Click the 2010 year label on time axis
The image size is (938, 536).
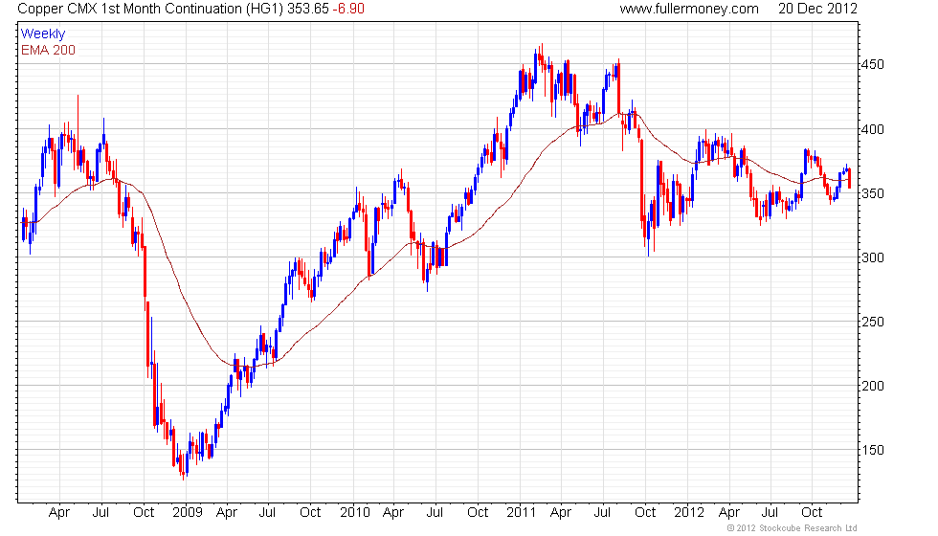point(355,513)
